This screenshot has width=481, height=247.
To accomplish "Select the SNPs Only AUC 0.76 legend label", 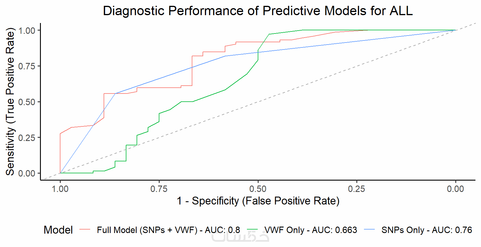I will [x=426, y=230].
